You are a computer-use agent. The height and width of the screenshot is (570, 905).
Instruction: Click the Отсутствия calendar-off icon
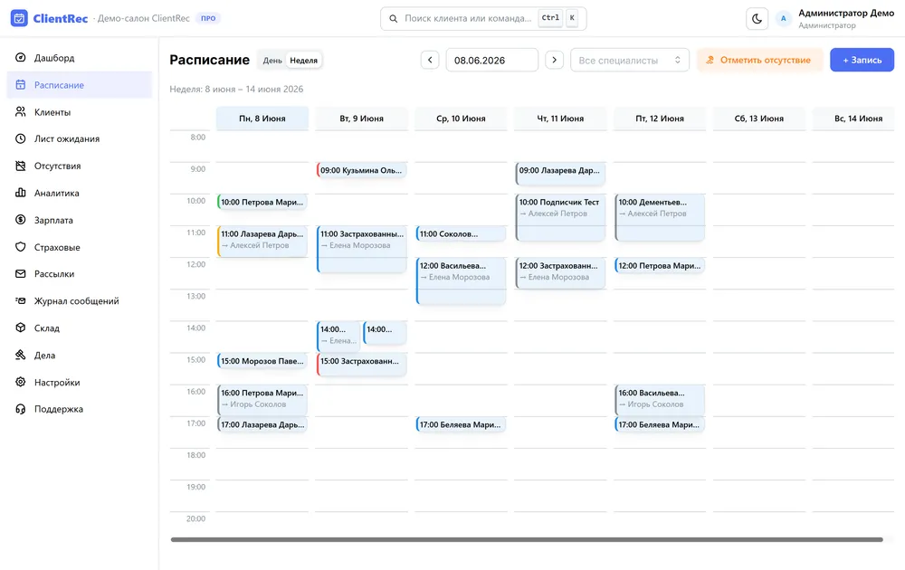(x=20, y=166)
